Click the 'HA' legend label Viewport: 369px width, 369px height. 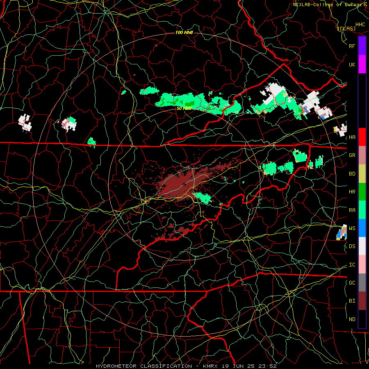point(352,137)
